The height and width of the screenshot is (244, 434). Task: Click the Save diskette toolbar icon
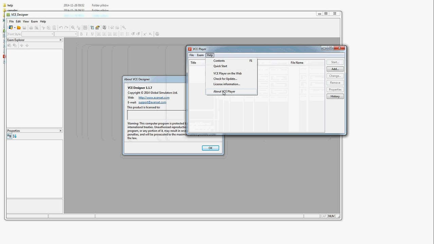[x=24, y=28]
